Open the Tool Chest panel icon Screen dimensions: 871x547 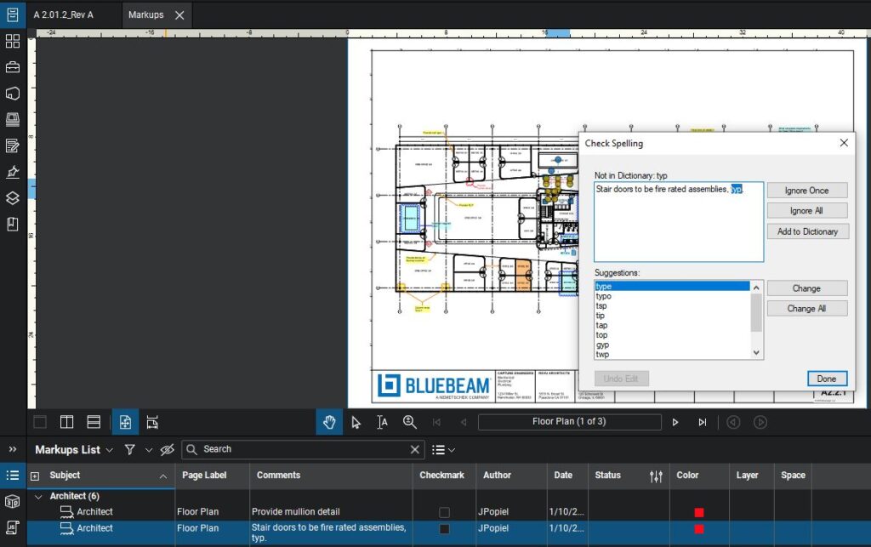13,67
